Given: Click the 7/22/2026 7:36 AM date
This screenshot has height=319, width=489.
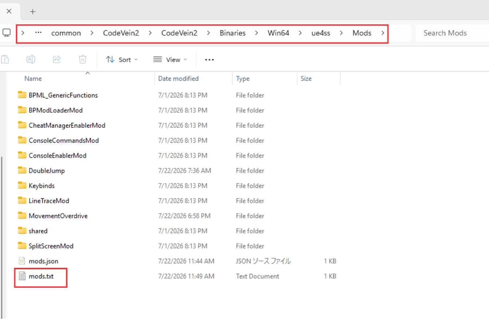Looking at the screenshot, I should pos(185,170).
